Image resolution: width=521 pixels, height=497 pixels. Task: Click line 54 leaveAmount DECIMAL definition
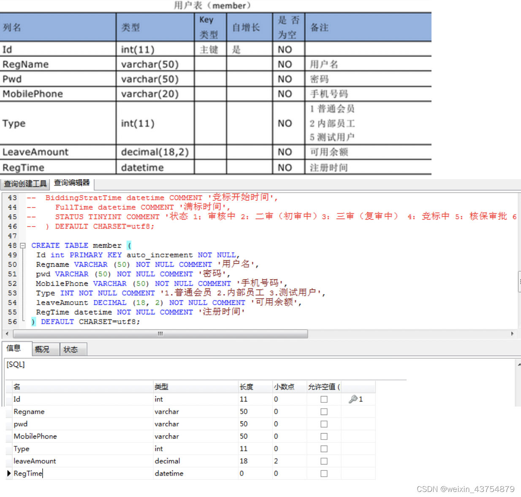pyautogui.click(x=169, y=303)
